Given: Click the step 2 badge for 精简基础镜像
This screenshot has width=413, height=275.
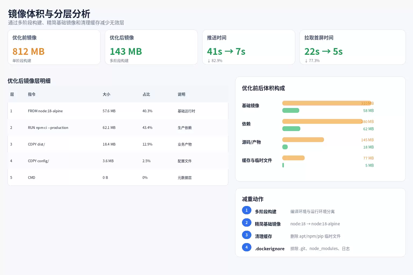Looking at the screenshot, I should [247, 223].
